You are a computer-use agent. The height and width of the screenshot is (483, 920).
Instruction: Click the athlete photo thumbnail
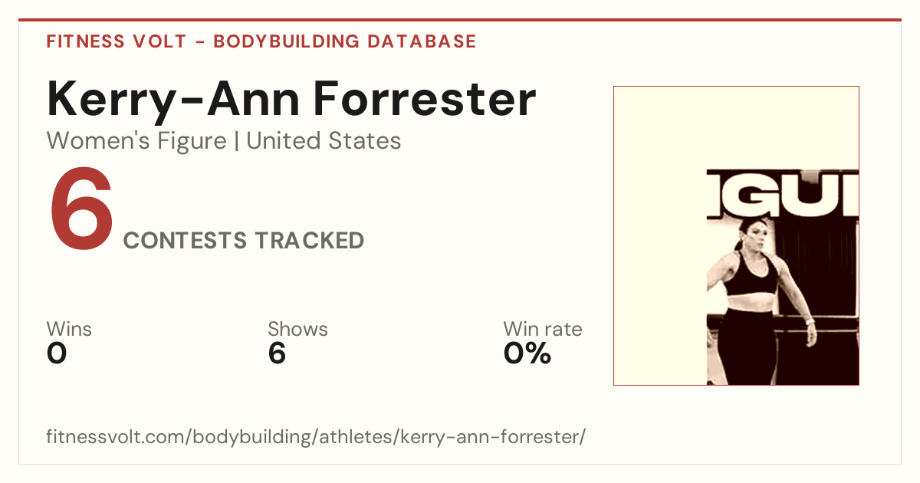736,235
